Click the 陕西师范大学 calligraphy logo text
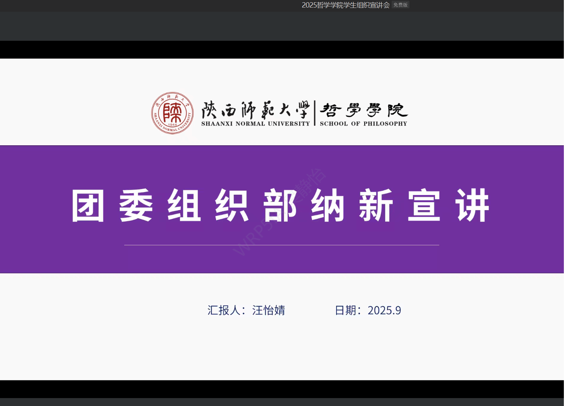 (255, 110)
